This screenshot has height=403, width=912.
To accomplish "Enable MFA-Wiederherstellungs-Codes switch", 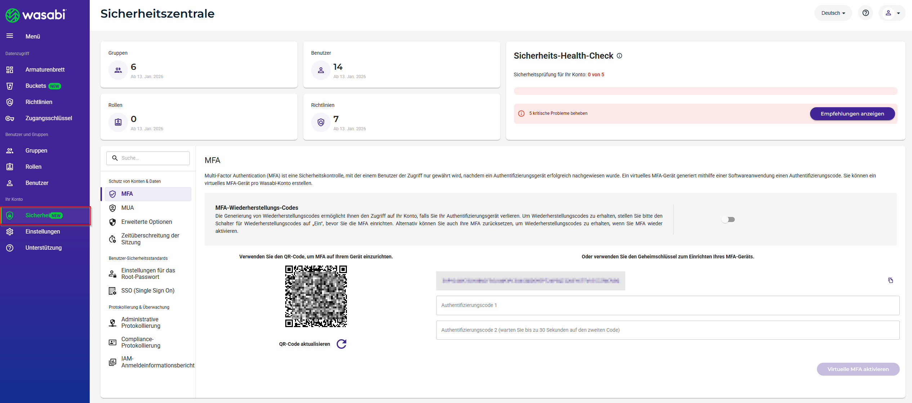I will point(728,219).
